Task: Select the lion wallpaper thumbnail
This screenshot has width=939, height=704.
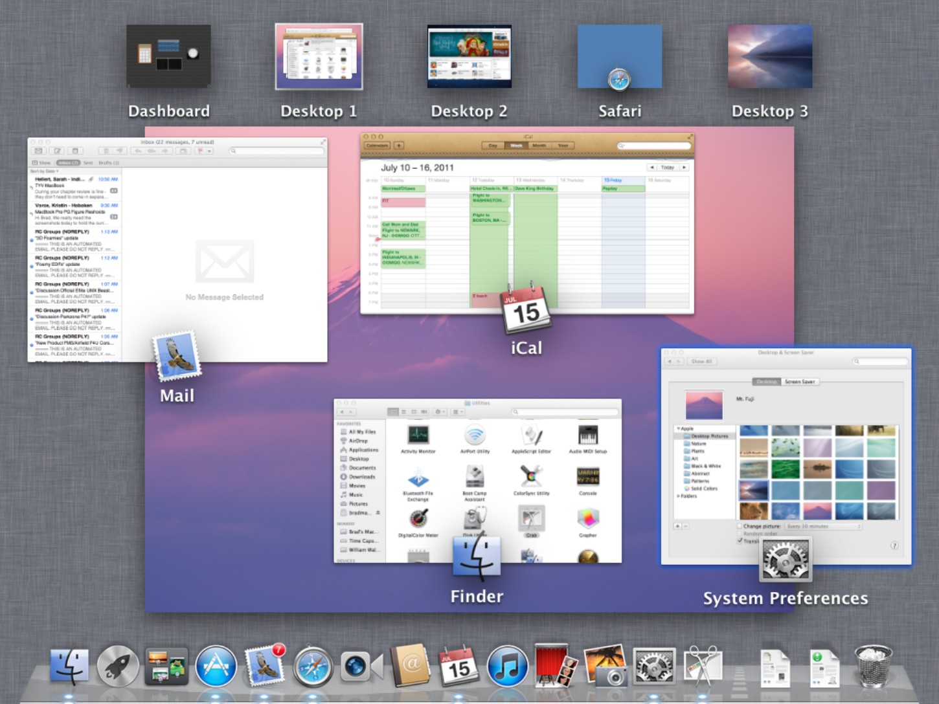Action: [753, 511]
